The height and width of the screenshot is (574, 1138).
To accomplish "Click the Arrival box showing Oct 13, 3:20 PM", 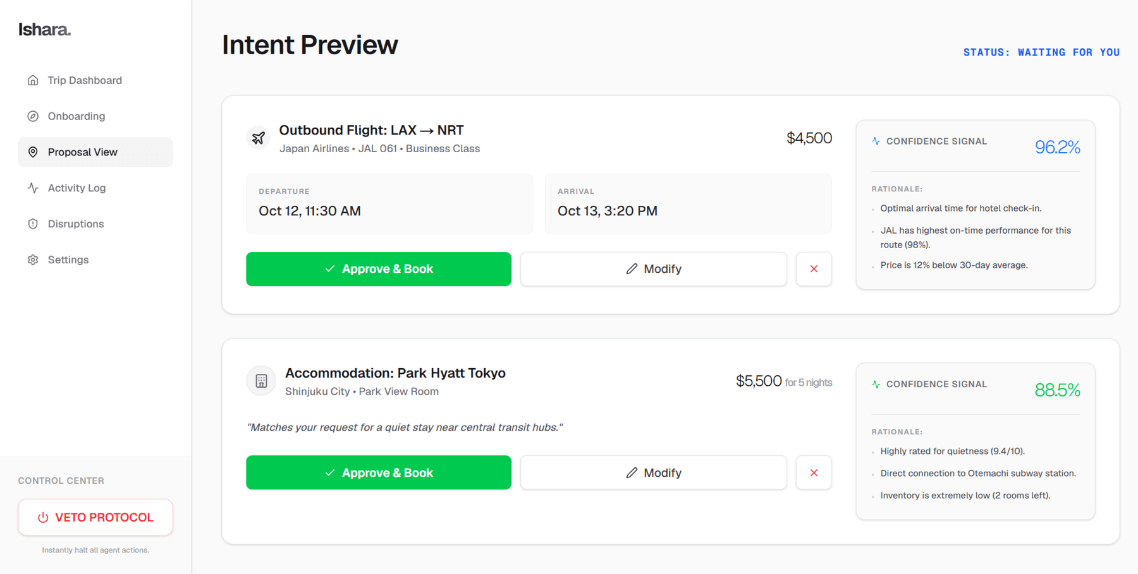I will [x=688, y=204].
